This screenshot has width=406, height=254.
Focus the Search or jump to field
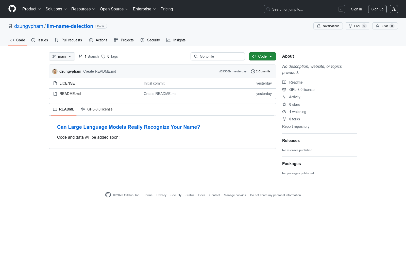(304, 9)
